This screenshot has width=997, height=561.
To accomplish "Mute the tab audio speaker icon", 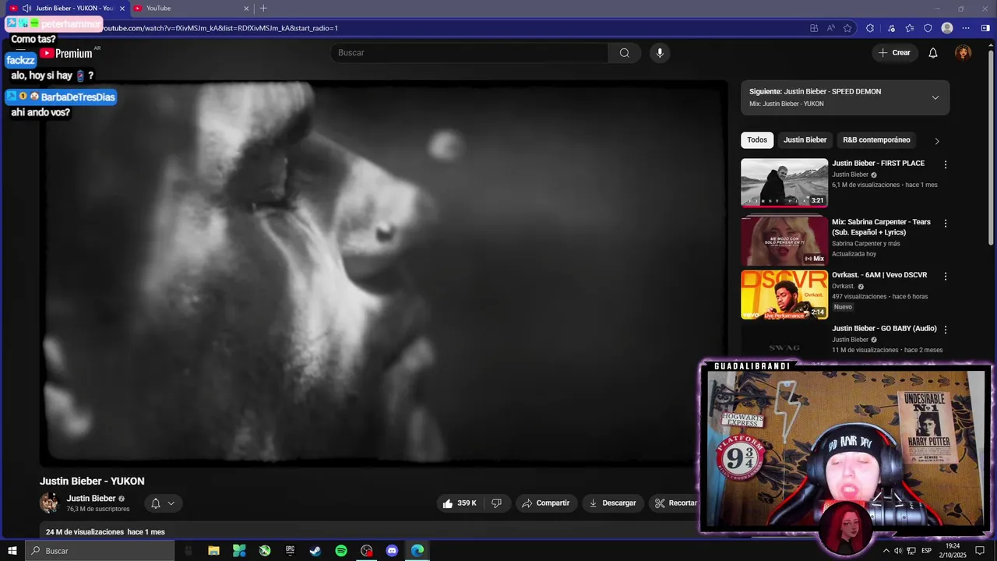I will [x=26, y=9].
